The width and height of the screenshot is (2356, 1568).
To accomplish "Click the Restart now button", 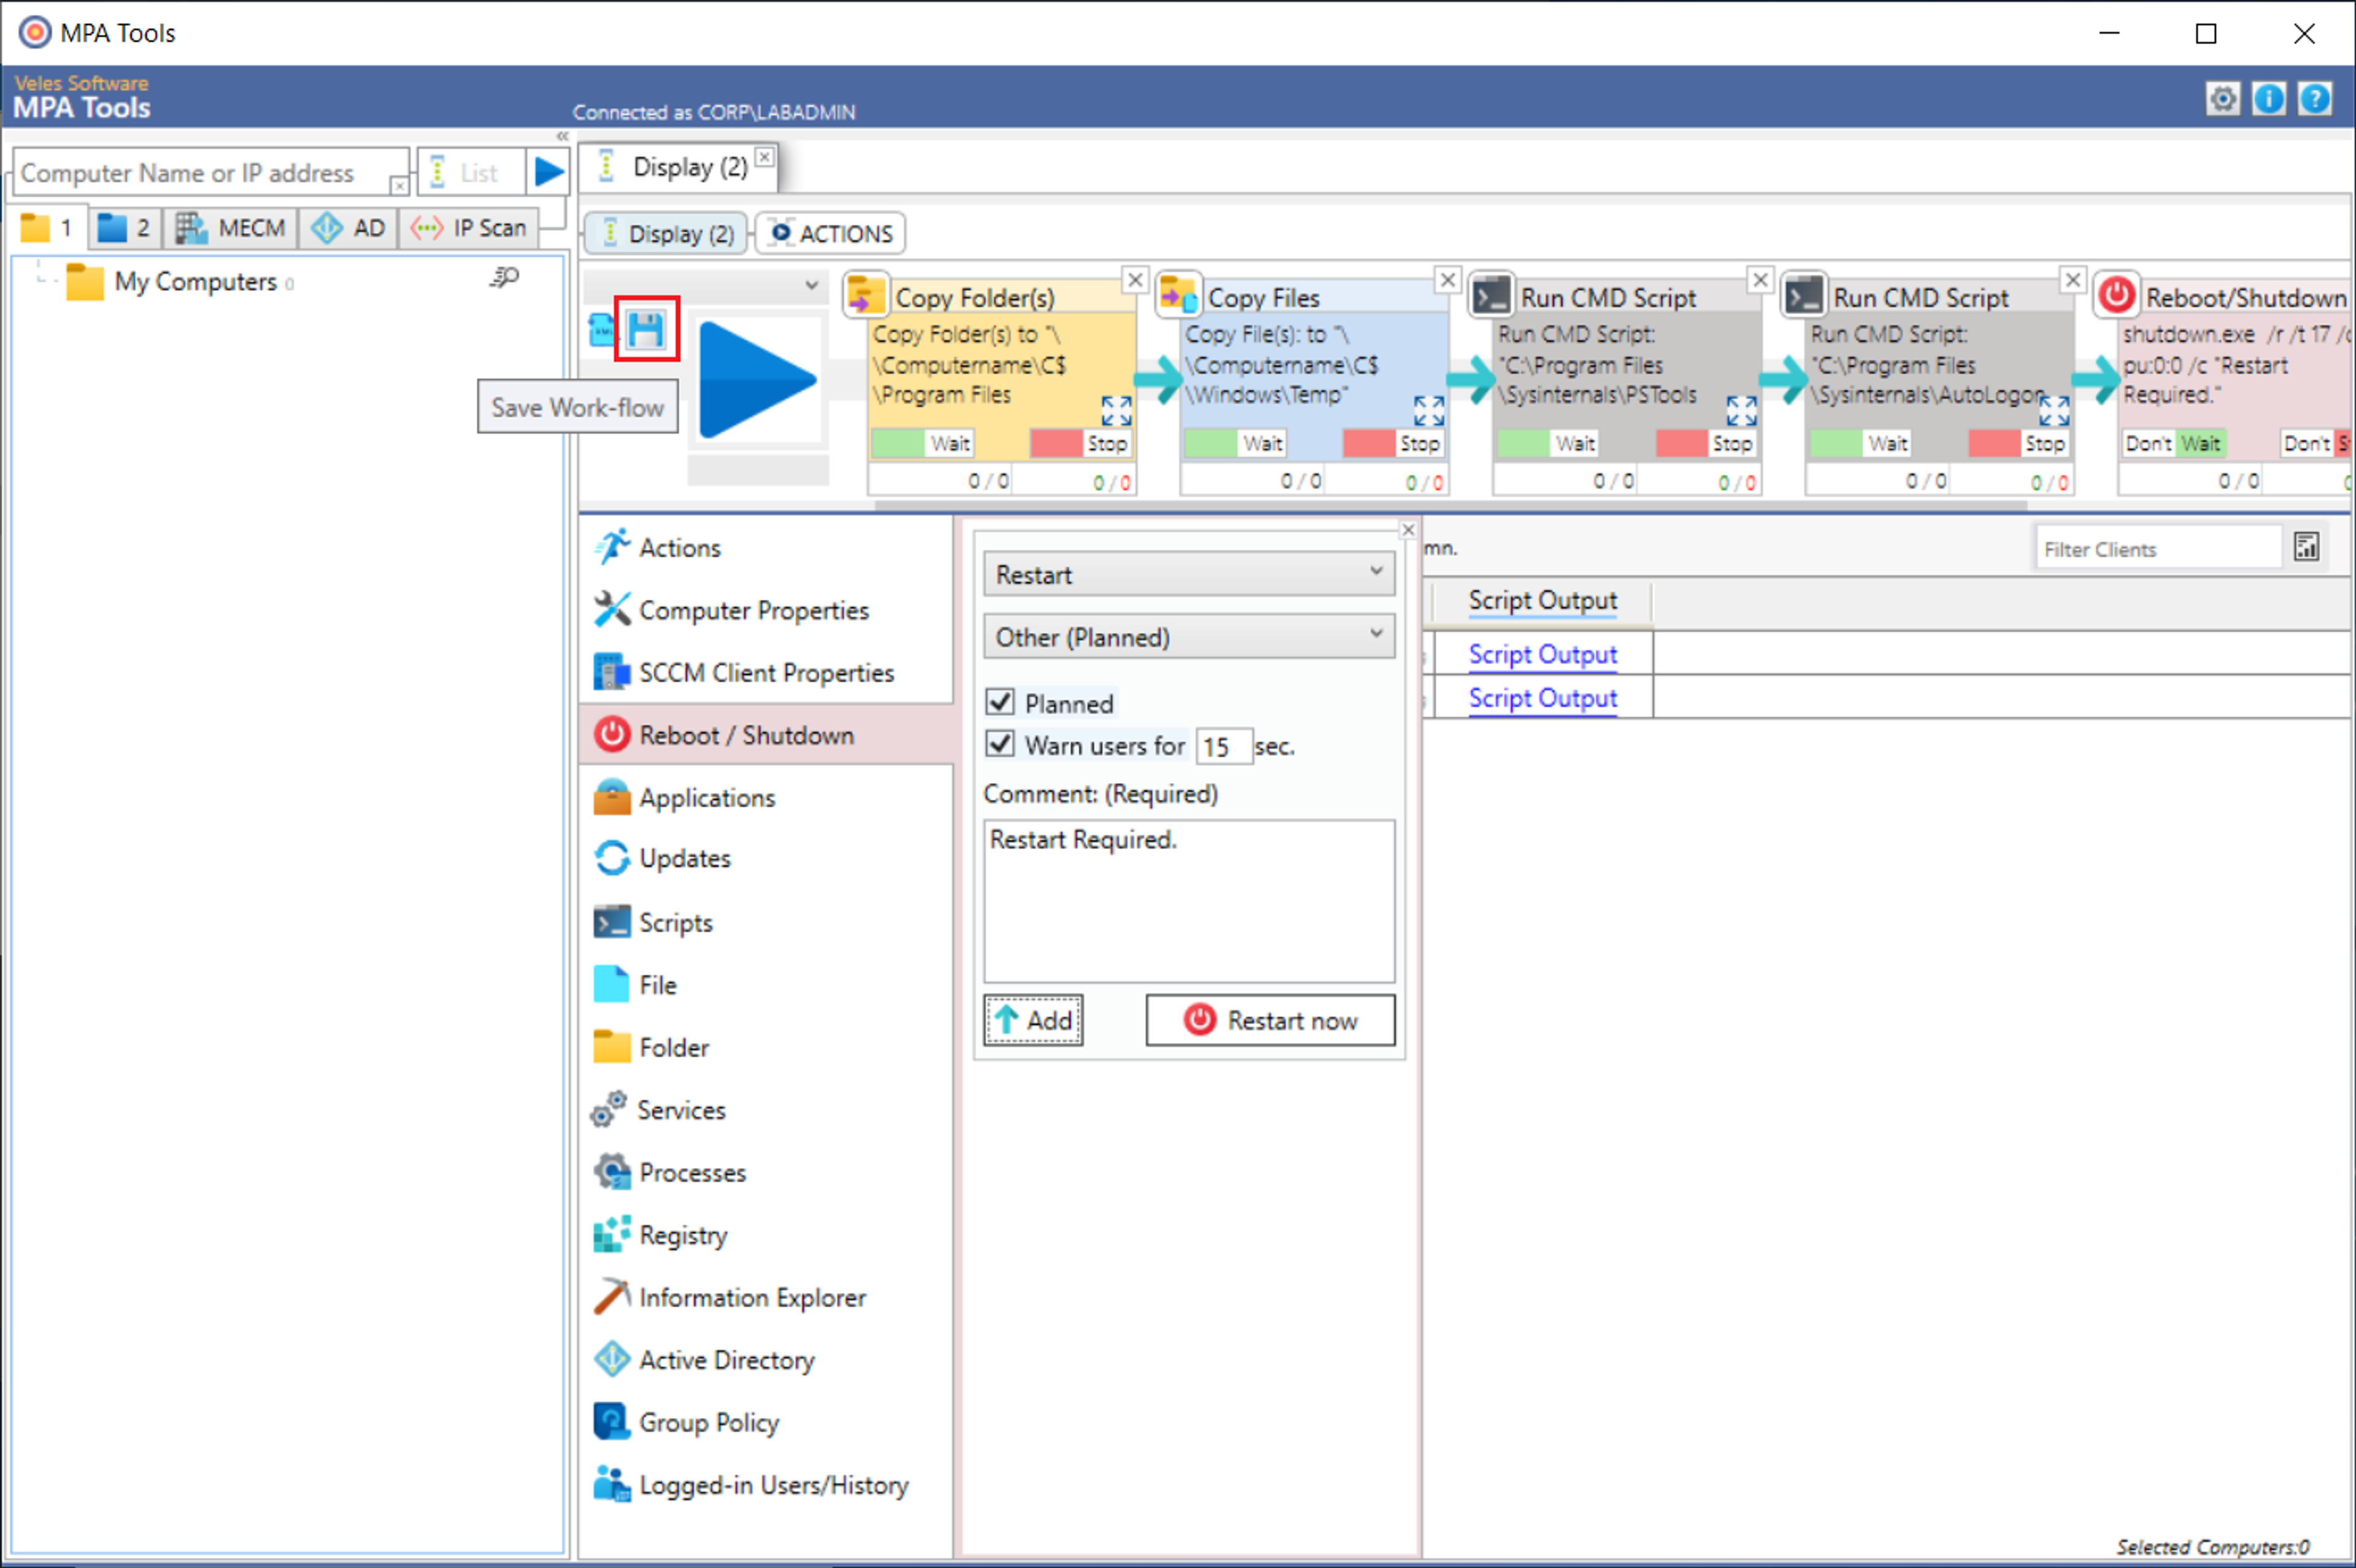I will tap(1269, 1020).
